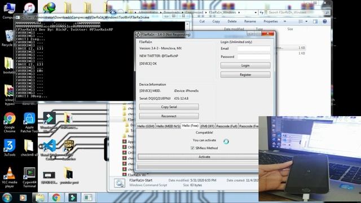Click the Windows Start orb
Viewport: 361px width, 203px height.
pyautogui.click(x=7, y=198)
